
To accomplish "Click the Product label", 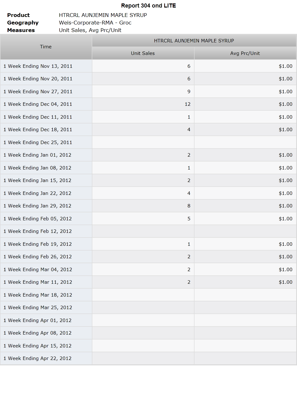I will point(19,15).
